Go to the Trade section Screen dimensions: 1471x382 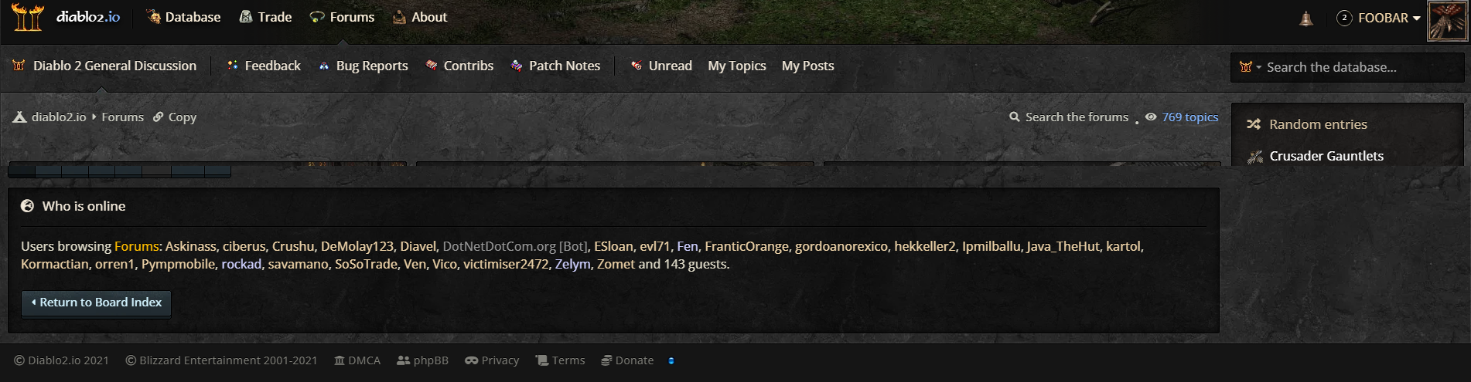(265, 17)
